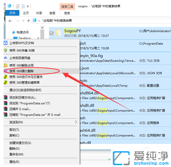Click the C:\ProgramData path text
171x167 pixels.
pos(151,43)
